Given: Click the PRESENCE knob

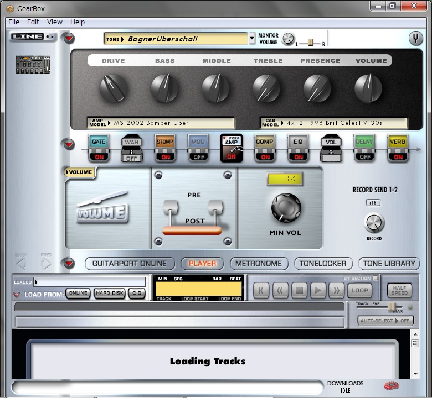Looking at the screenshot, I should 317,88.
